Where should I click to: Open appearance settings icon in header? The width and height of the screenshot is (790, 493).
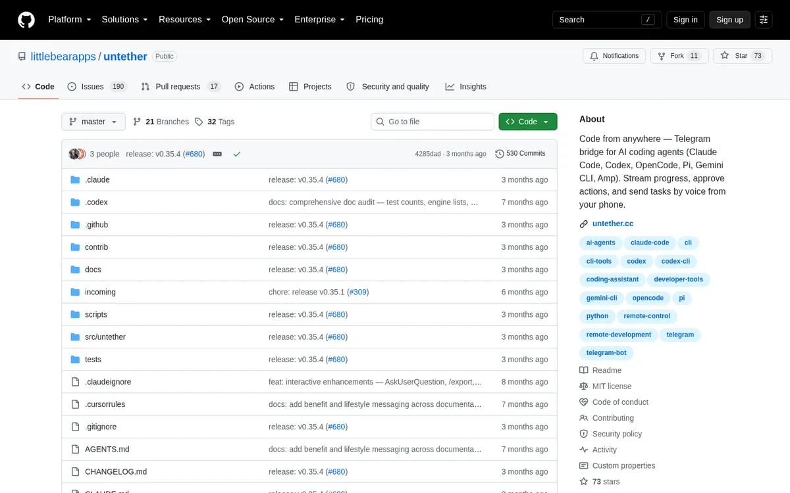point(764,20)
